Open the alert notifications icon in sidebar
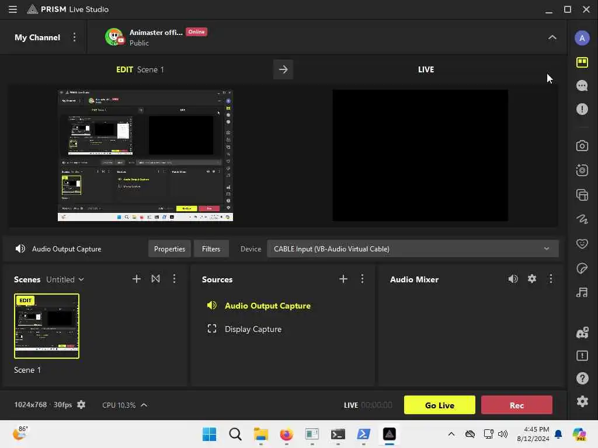The image size is (598, 448). pyautogui.click(x=582, y=109)
